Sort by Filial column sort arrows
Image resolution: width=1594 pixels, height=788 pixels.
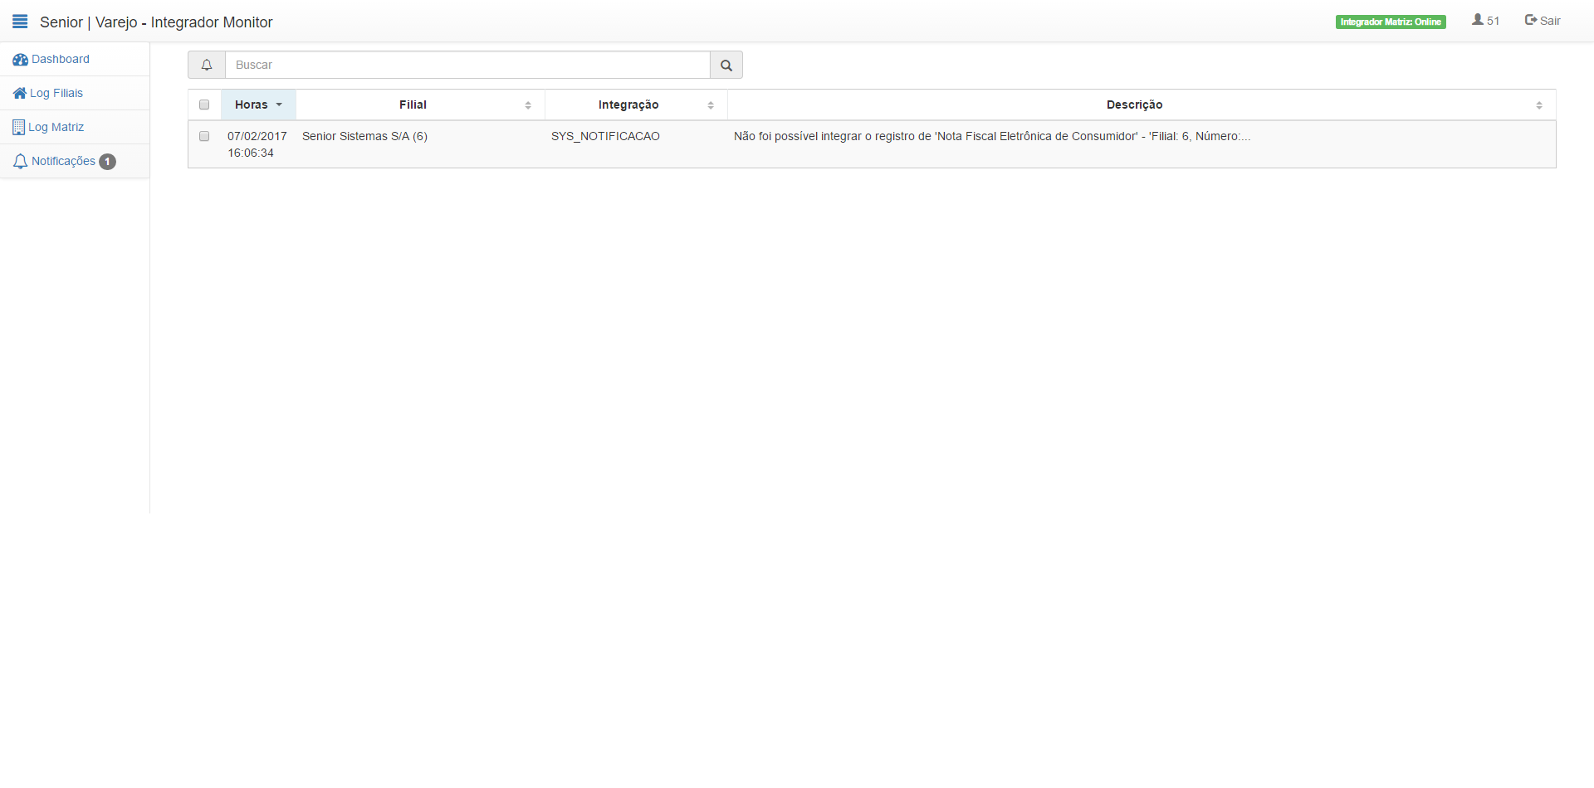(x=528, y=105)
